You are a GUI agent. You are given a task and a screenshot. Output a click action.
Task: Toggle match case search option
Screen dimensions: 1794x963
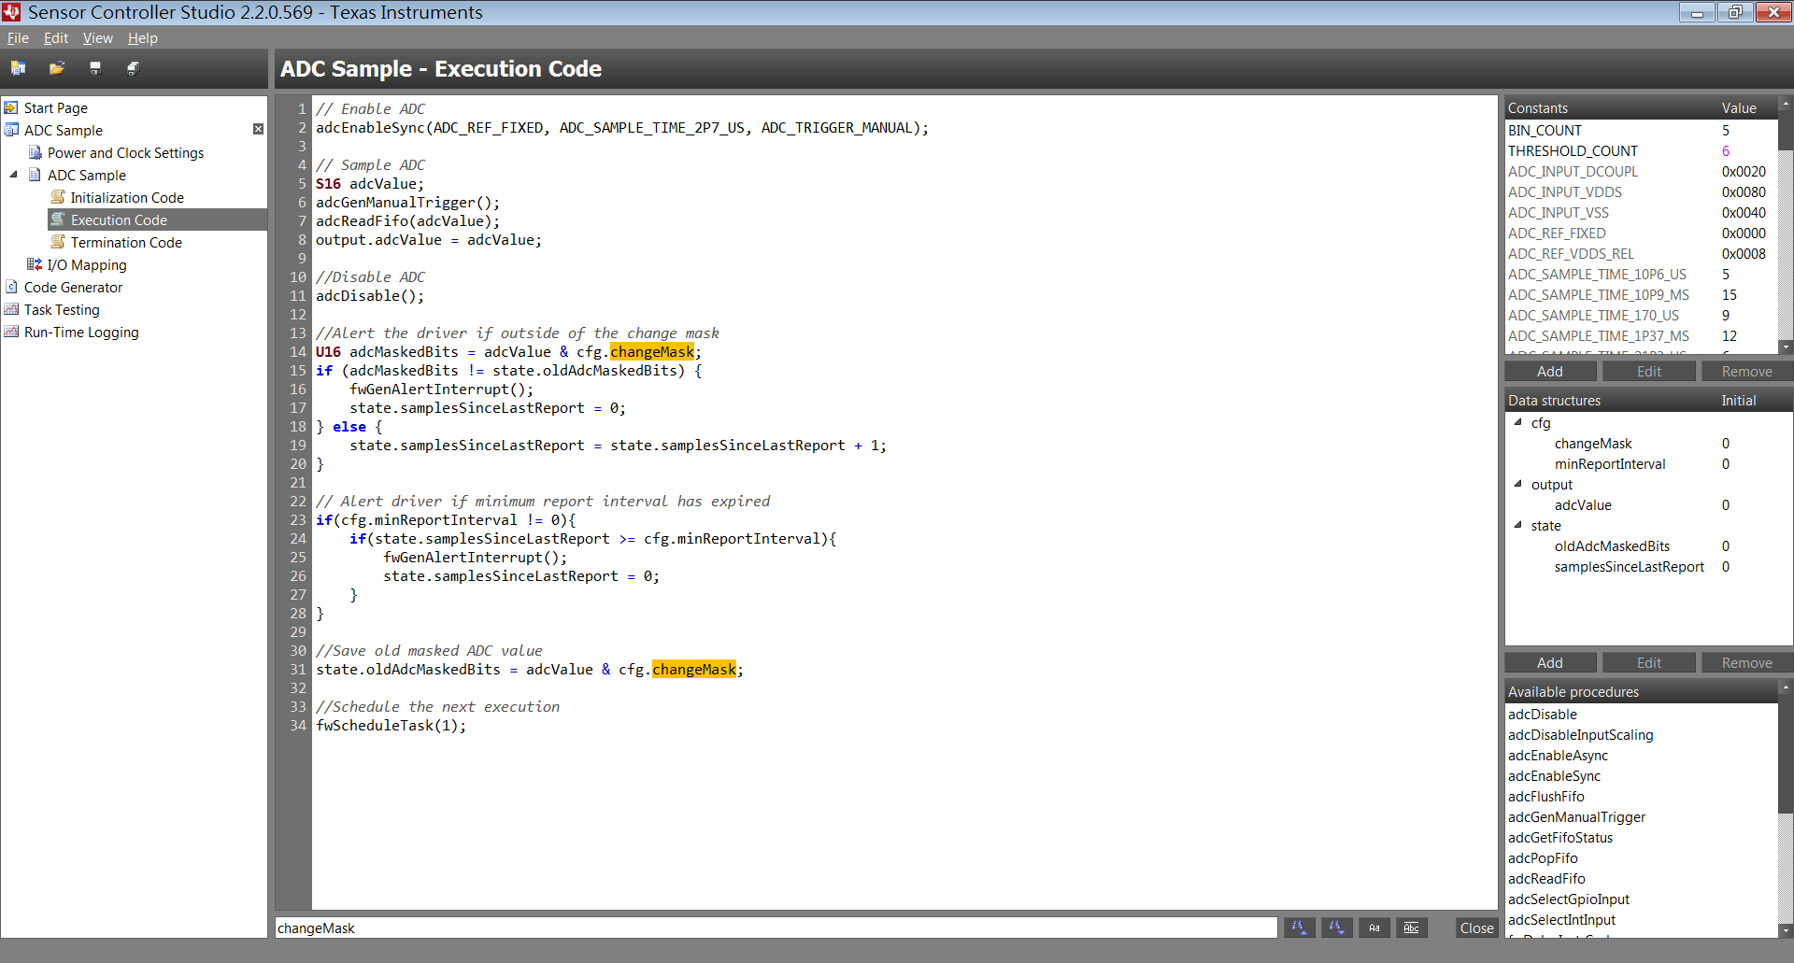tap(1374, 928)
